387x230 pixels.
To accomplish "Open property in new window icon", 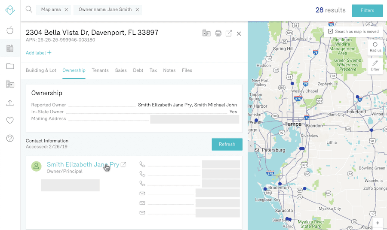I will pyautogui.click(x=229, y=33).
